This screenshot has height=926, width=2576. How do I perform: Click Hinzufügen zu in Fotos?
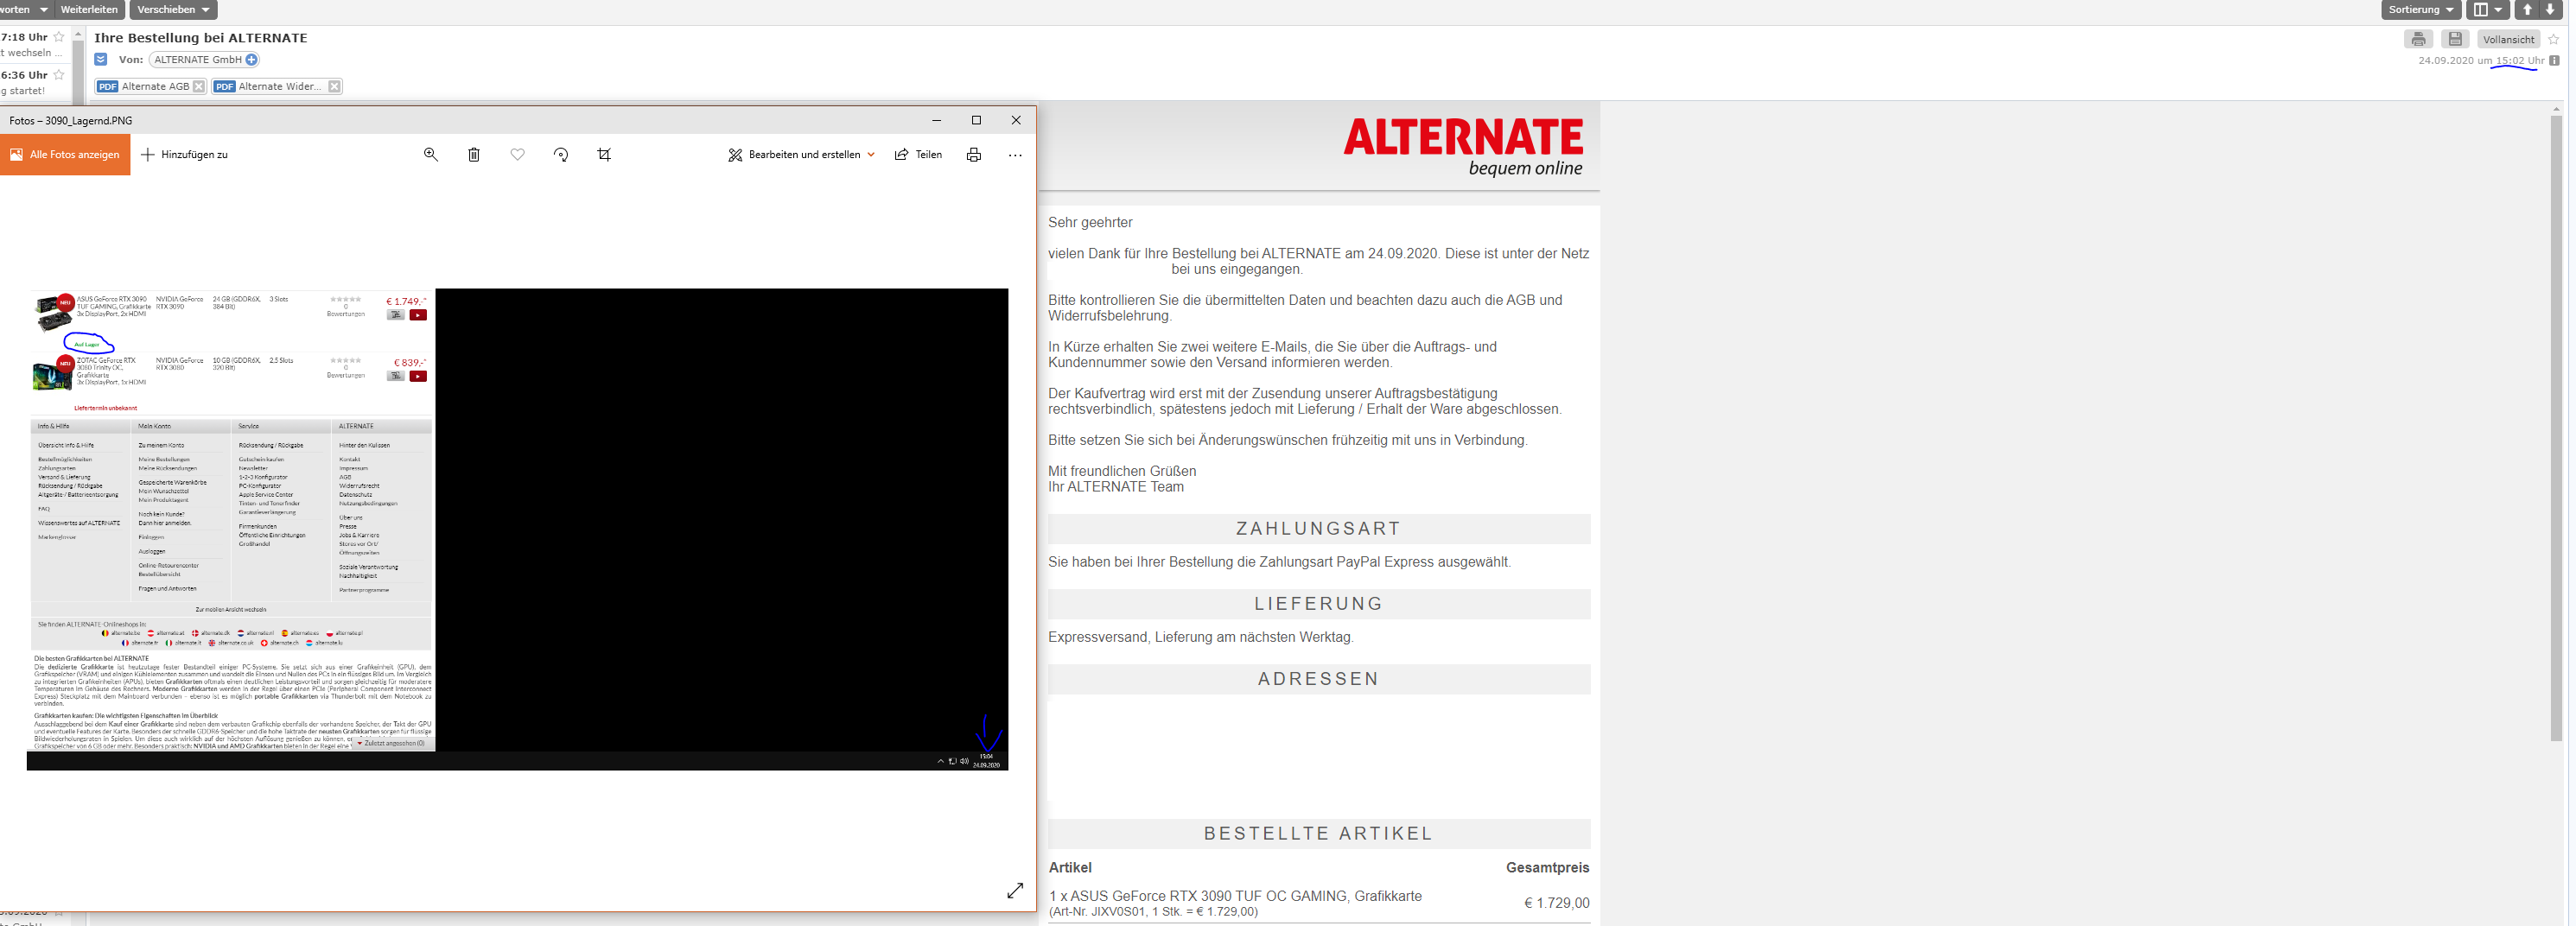coord(185,154)
